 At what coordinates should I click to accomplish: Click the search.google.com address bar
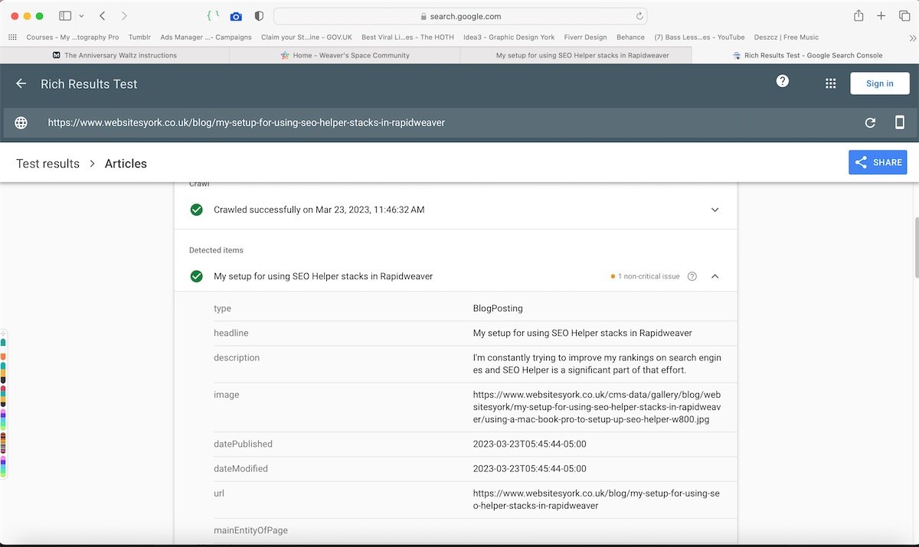click(x=460, y=16)
